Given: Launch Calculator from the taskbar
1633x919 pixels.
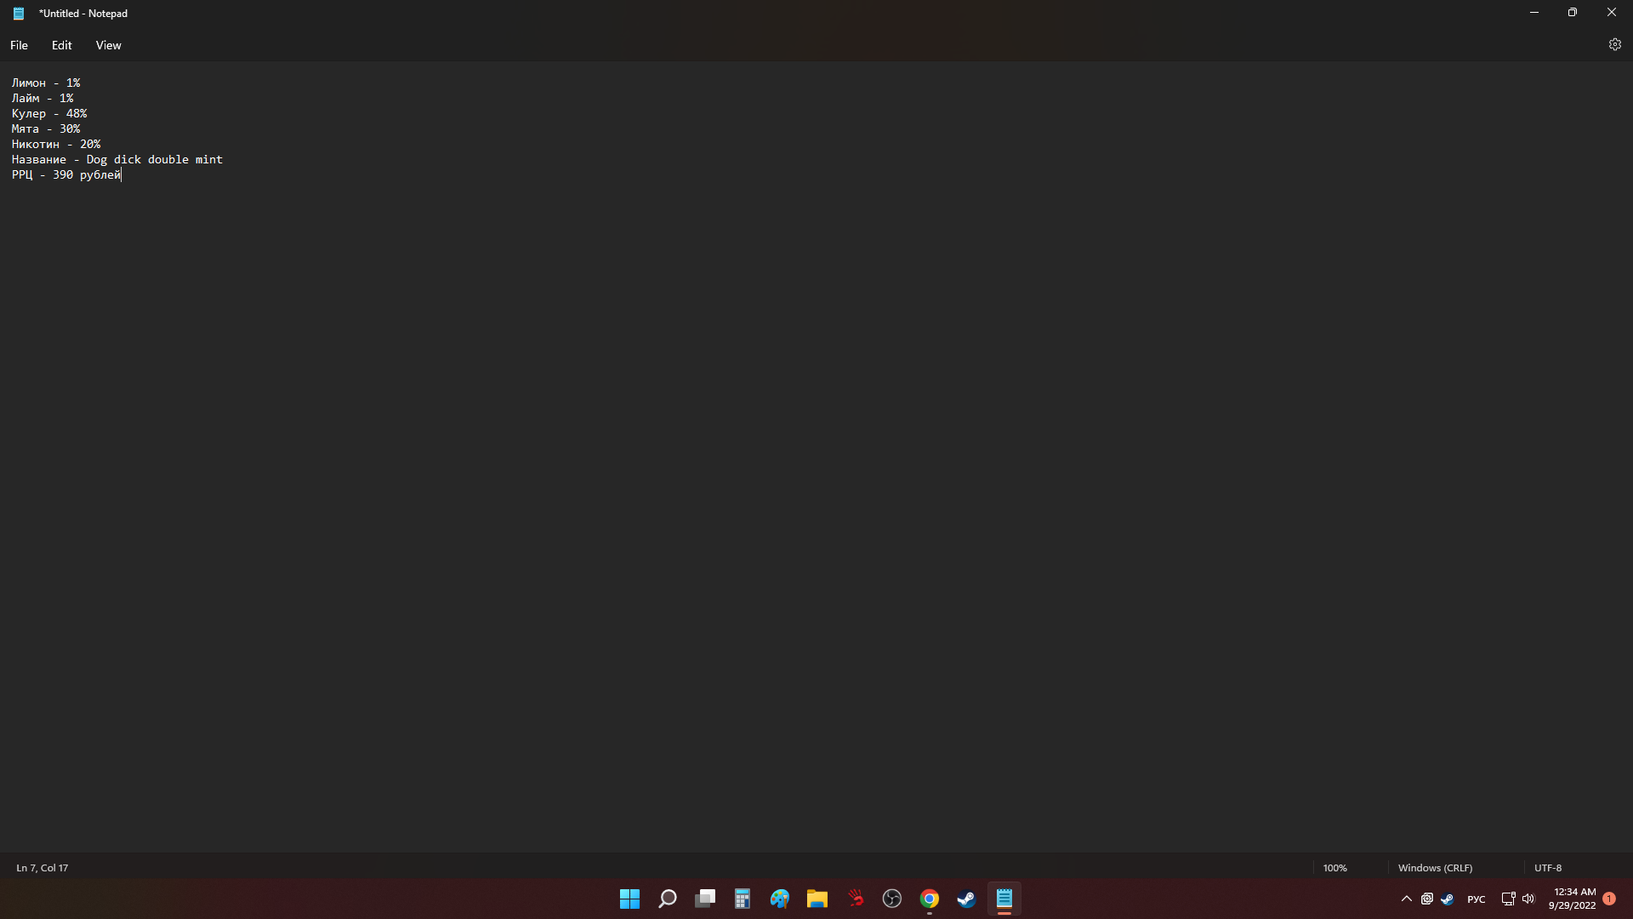Looking at the screenshot, I should [743, 899].
